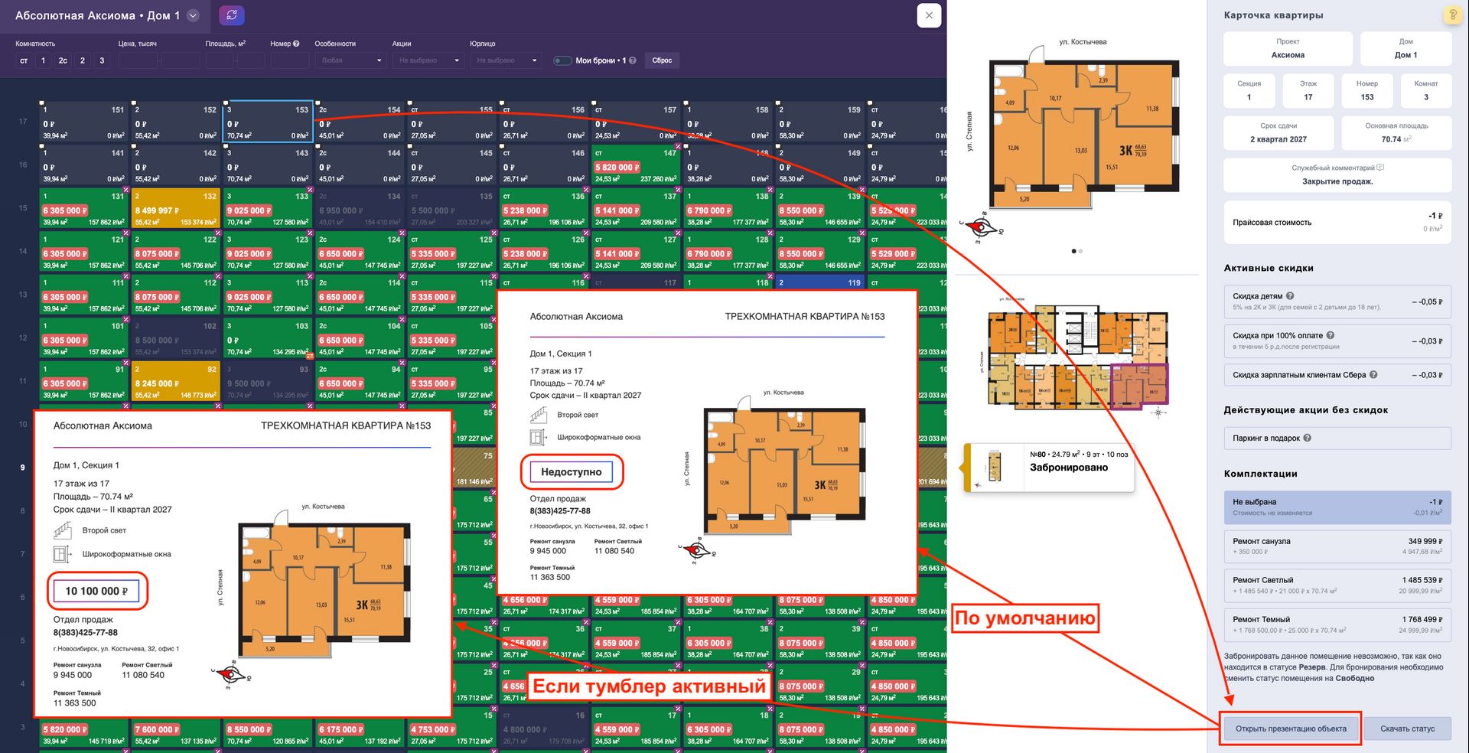The width and height of the screenshot is (1469, 753).
Task: Select apartment 124 priced 6 650 000
Action: click(360, 251)
